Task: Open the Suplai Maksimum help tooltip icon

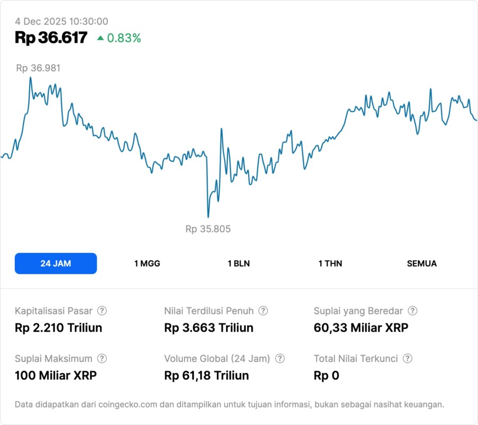Action: point(102,359)
